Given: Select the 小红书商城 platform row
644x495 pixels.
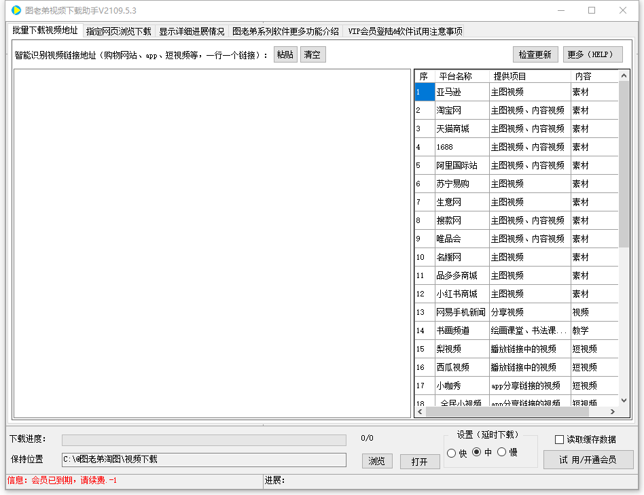Looking at the screenshot, I should (x=516, y=294).
